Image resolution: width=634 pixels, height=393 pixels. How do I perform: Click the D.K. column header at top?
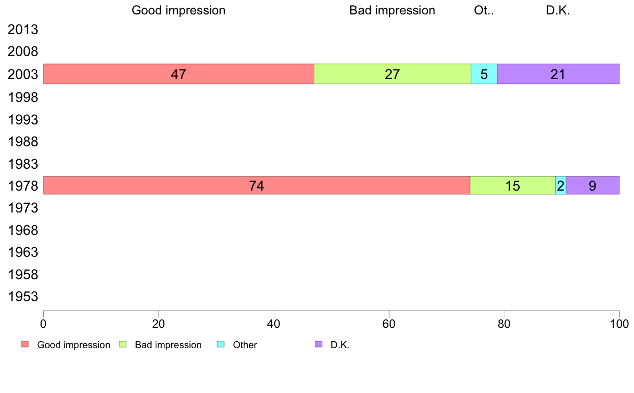558,11
